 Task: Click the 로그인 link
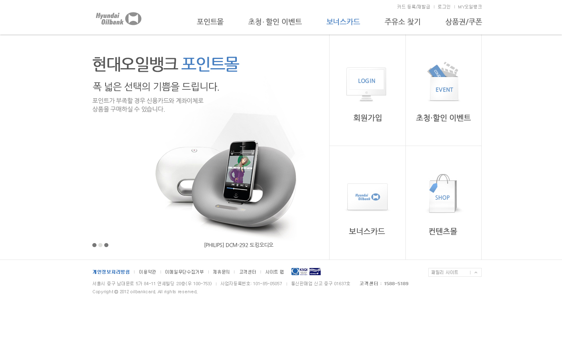pos(444,7)
